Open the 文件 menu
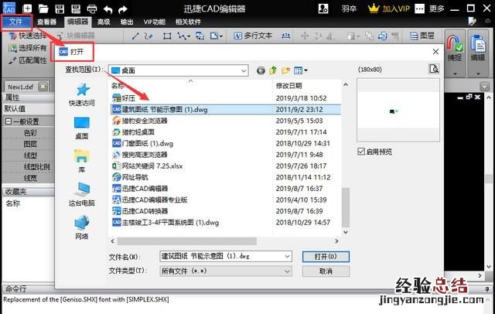This screenshot has height=314, width=495. tap(16, 22)
